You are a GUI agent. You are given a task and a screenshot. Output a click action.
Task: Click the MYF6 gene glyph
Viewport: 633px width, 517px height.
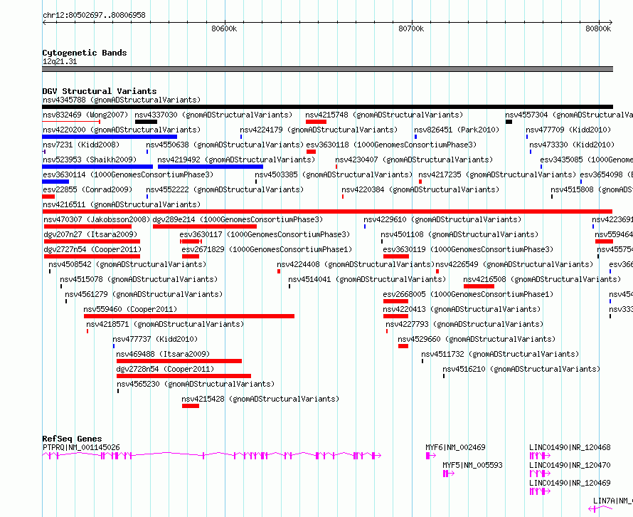pos(431,456)
